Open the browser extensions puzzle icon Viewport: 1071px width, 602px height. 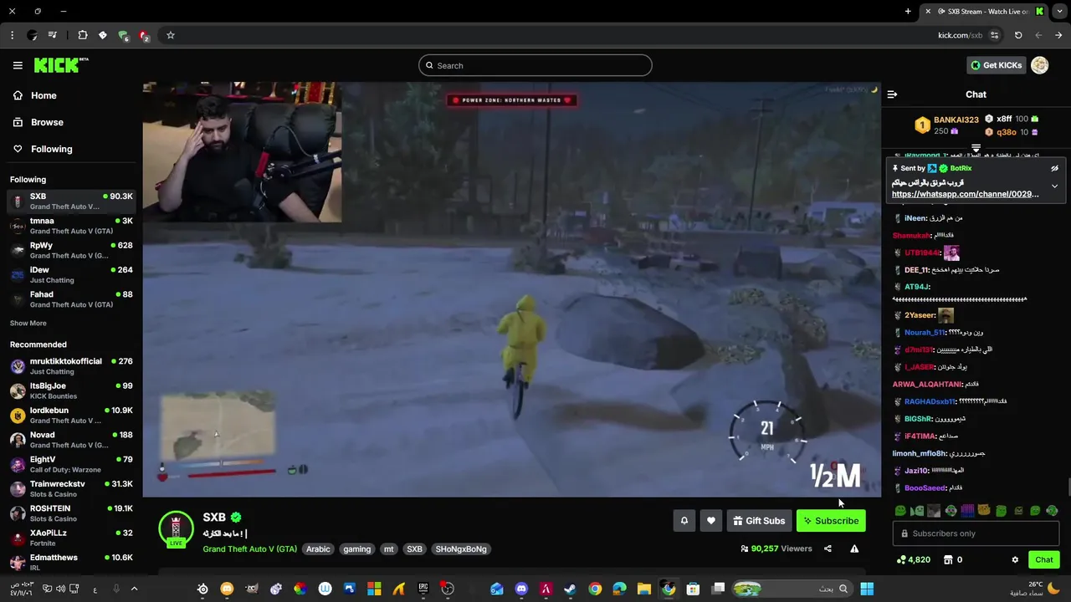pos(82,35)
